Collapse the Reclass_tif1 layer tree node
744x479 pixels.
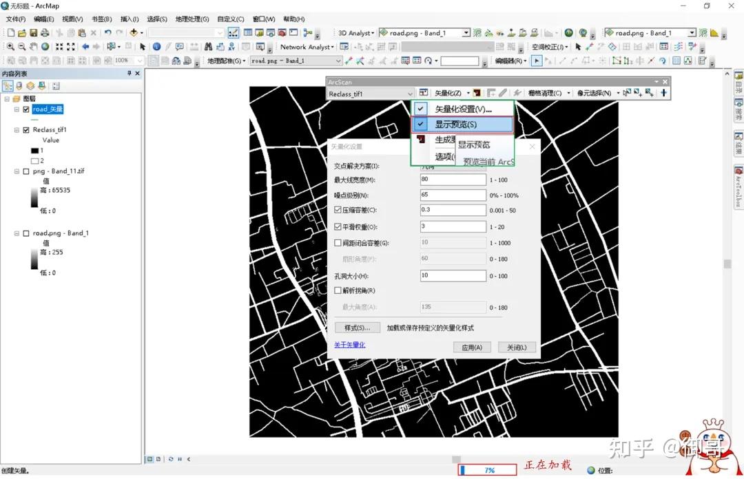(x=17, y=130)
